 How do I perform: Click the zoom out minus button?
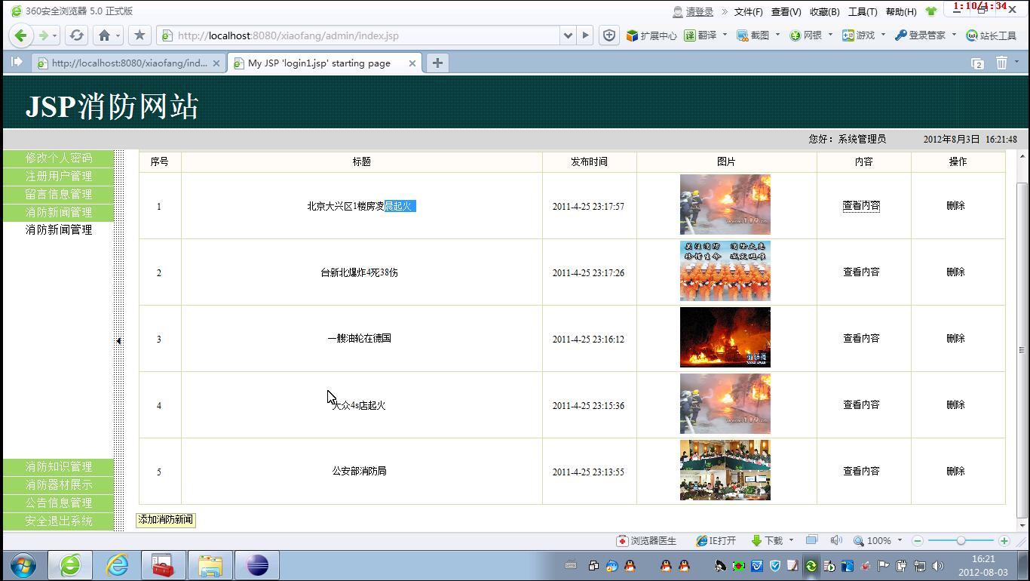tap(918, 541)
